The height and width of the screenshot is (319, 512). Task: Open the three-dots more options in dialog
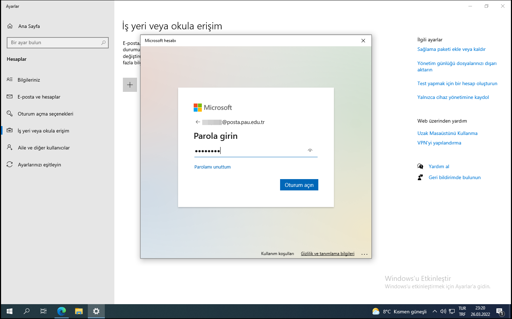(x=364, y=254)
